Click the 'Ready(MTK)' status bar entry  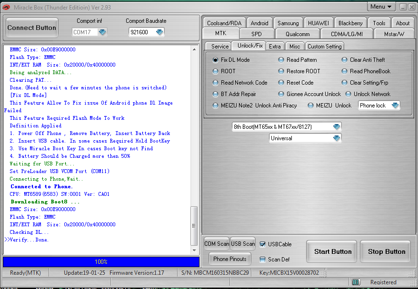[x=25, y=273]
